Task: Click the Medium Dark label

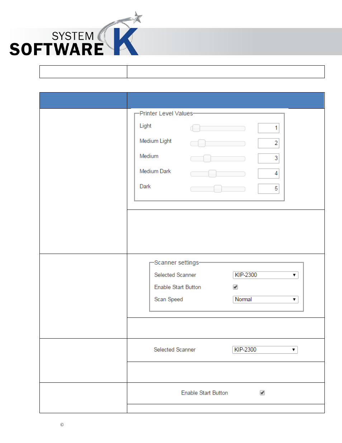Action: tap(155, 171)
